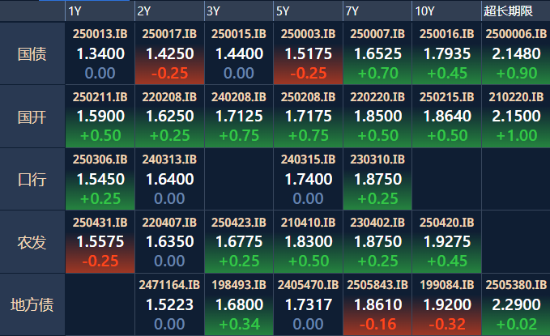Open bond 250017.IB yield cell
Screen dimensions: 550x336
pyautogui.click(x=168, y=53)
